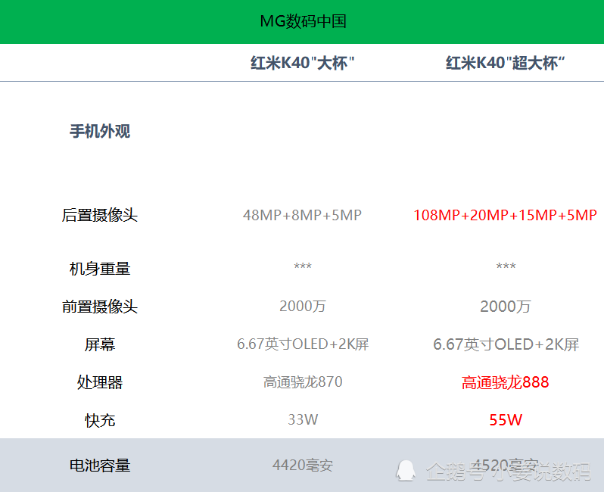The image size is (604, 492).
Task: Click the 屏幕 row label
Action: point(100,344)
